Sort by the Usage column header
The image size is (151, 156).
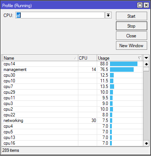coord(120,58)
